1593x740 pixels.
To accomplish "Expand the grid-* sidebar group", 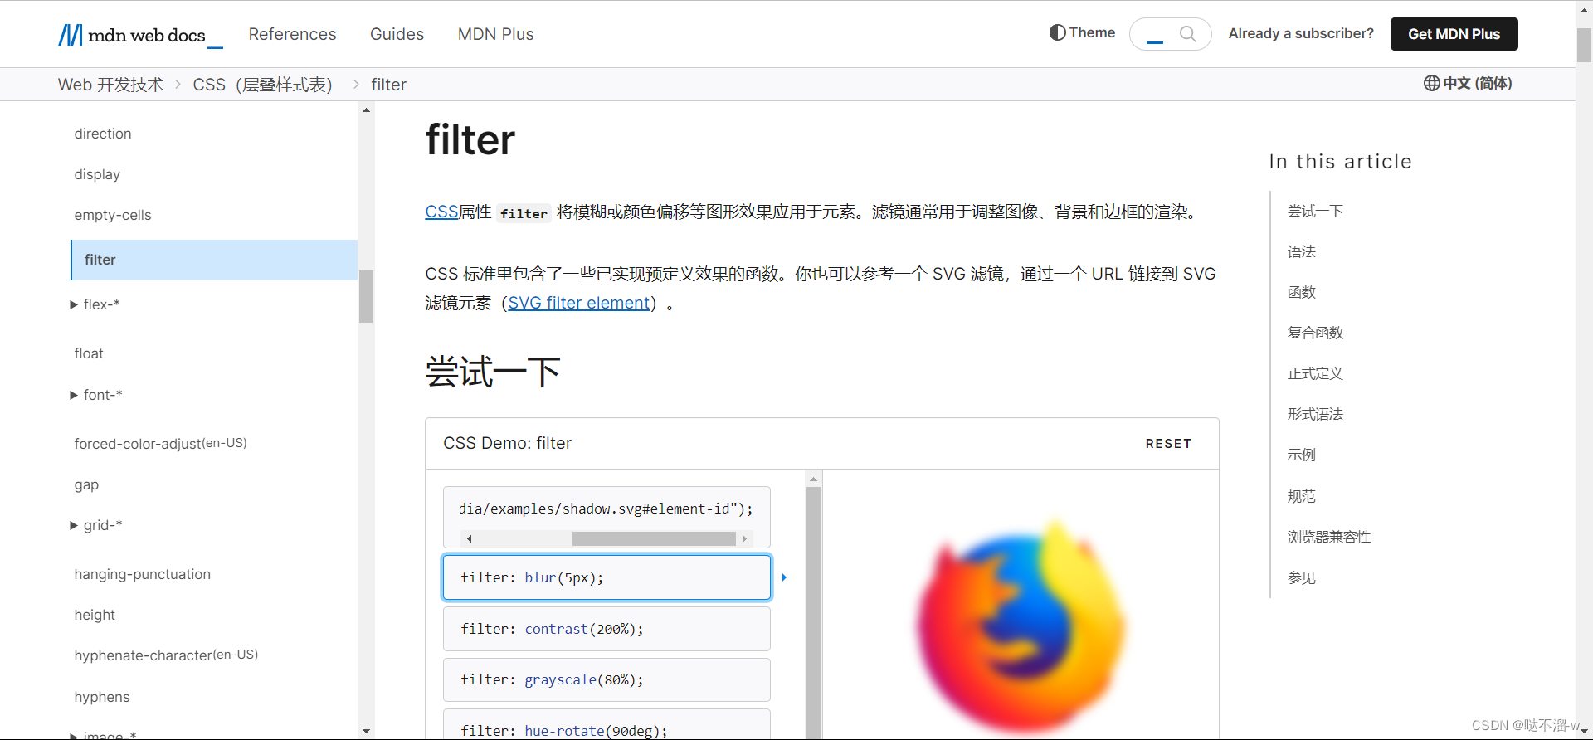I will pos(96,525).
